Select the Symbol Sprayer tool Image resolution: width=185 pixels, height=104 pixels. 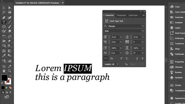[x=4, y=61]
